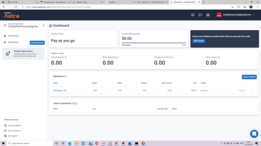This screenshot has height=146, width=261.
Task: Click the browser address bar URL
Action: [x=58, y=7]
